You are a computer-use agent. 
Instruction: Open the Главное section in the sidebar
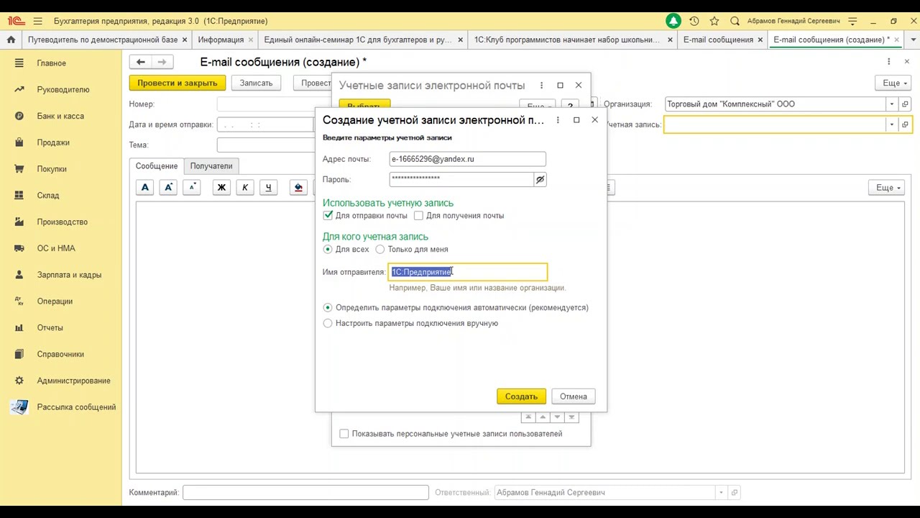click(x=51, y=63)
